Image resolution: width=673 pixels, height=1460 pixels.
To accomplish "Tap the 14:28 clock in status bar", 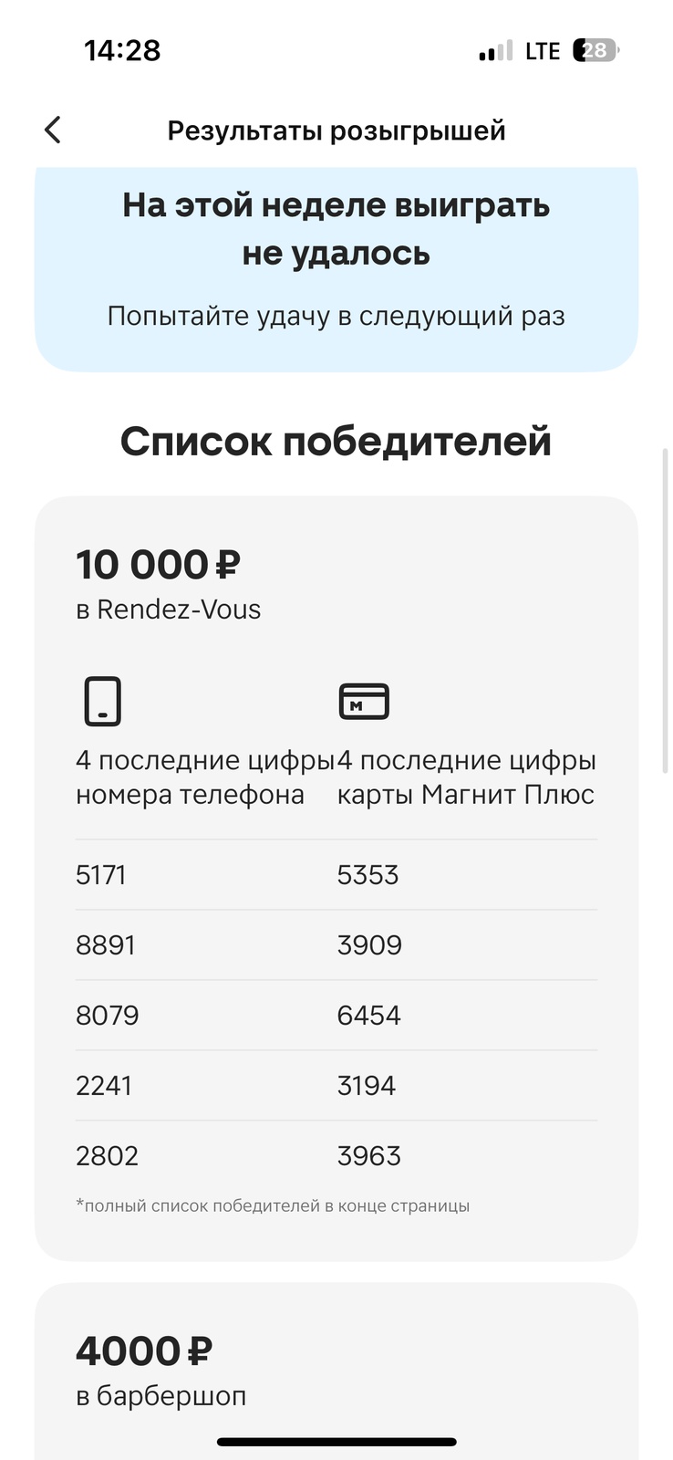I will (x=122, y=50).
